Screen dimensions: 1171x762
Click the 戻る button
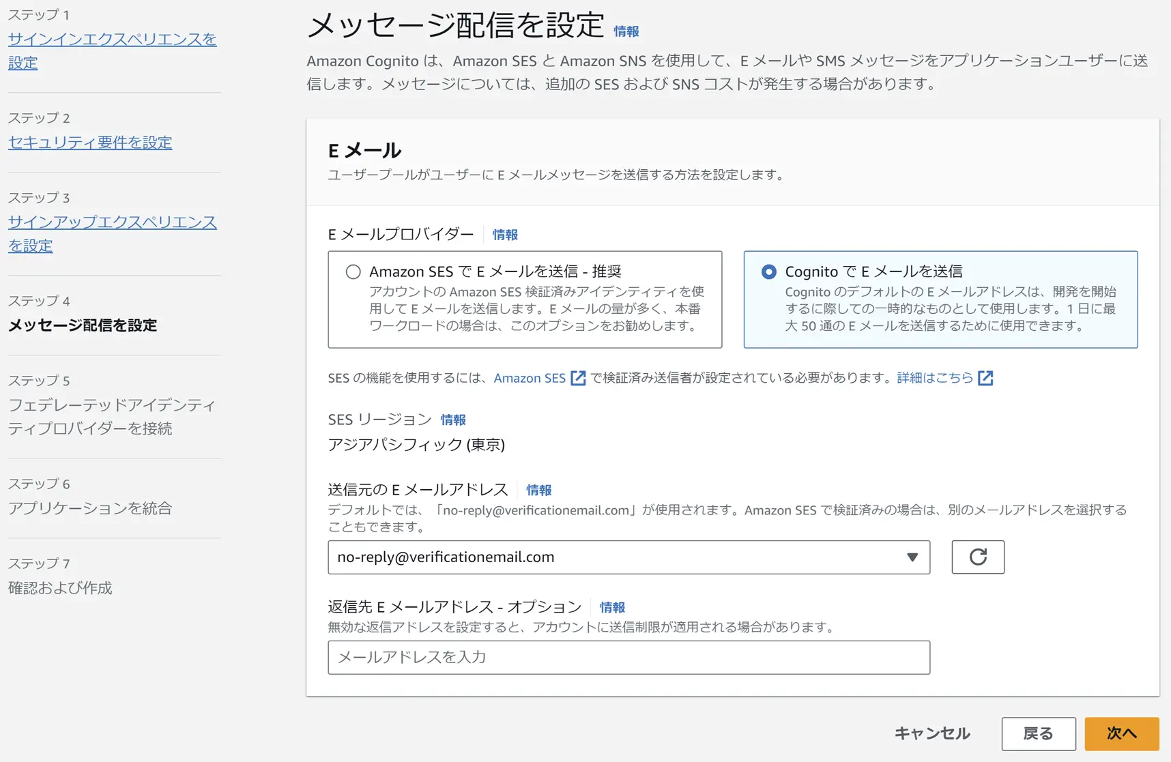coord(1039,733)
